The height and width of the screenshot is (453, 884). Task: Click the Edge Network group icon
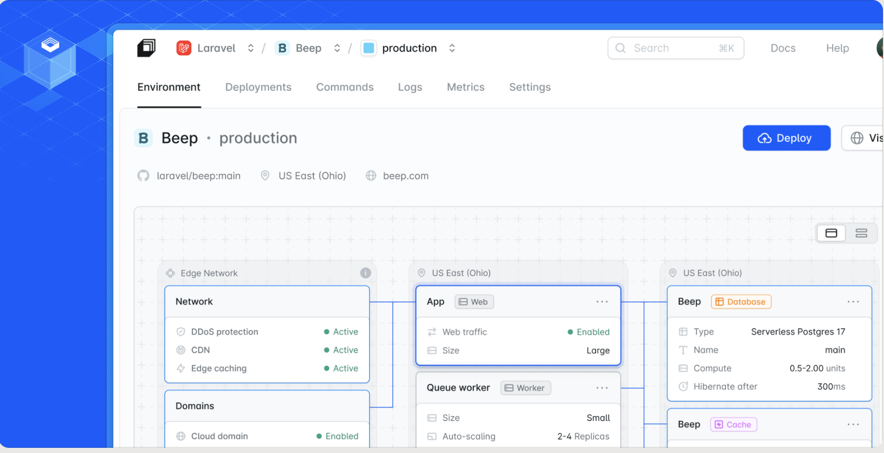point(170,273)
